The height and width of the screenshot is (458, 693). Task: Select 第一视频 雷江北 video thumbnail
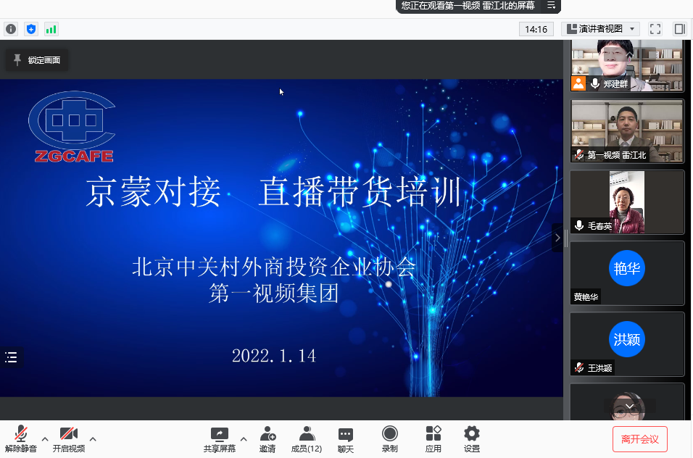627,130
